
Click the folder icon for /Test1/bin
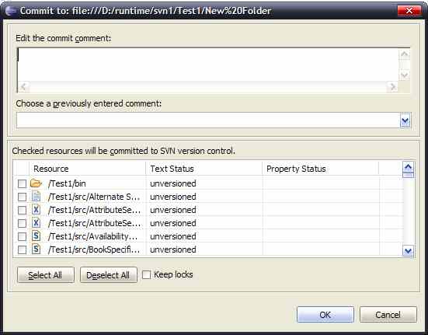tap(36, 183)
